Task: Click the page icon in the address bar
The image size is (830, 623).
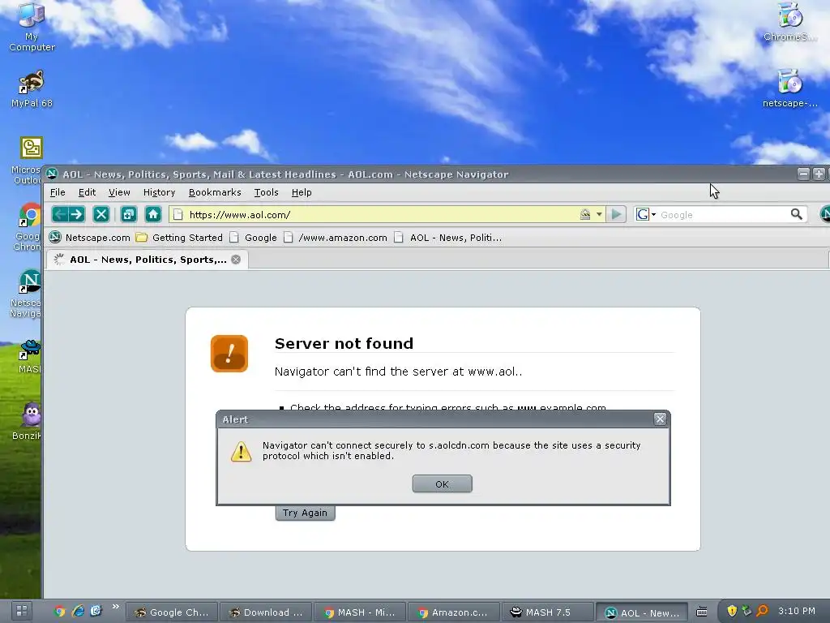Action: pyautogui.click(x=178, y=214)
